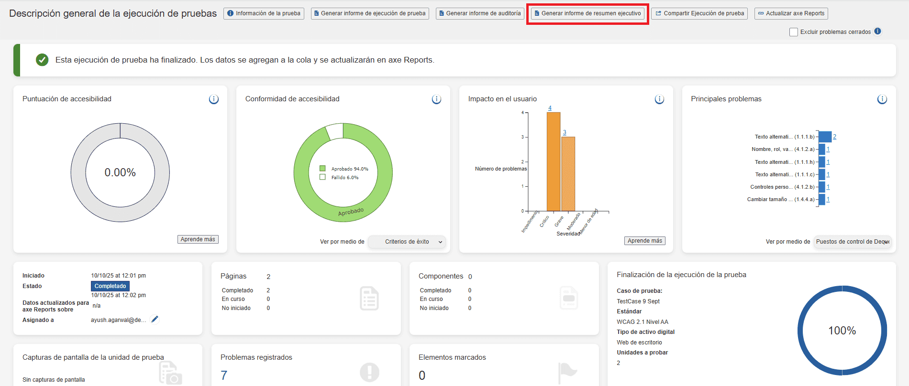Open Puestos de control de Deque dropdown
The width and height of the screenshot is (909, 386).
click(852, 242)
